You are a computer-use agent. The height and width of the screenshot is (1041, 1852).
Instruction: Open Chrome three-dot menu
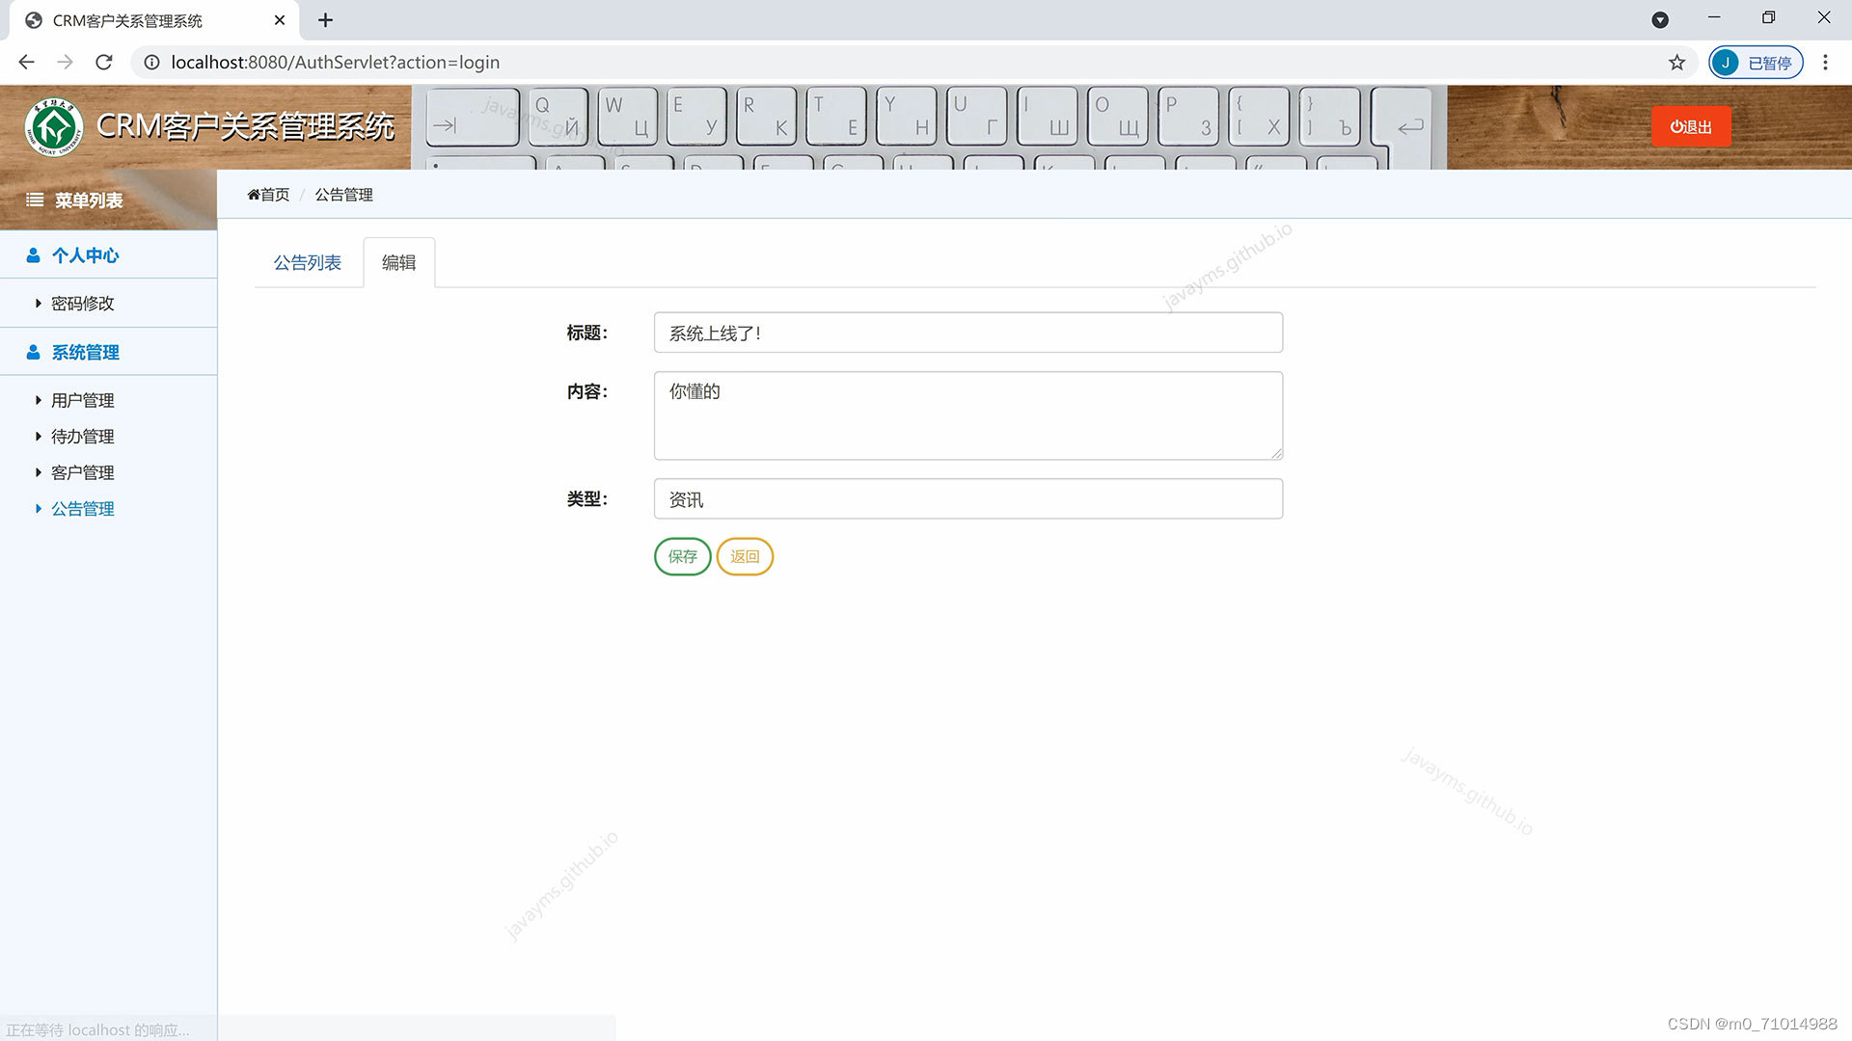point(1825,63)
